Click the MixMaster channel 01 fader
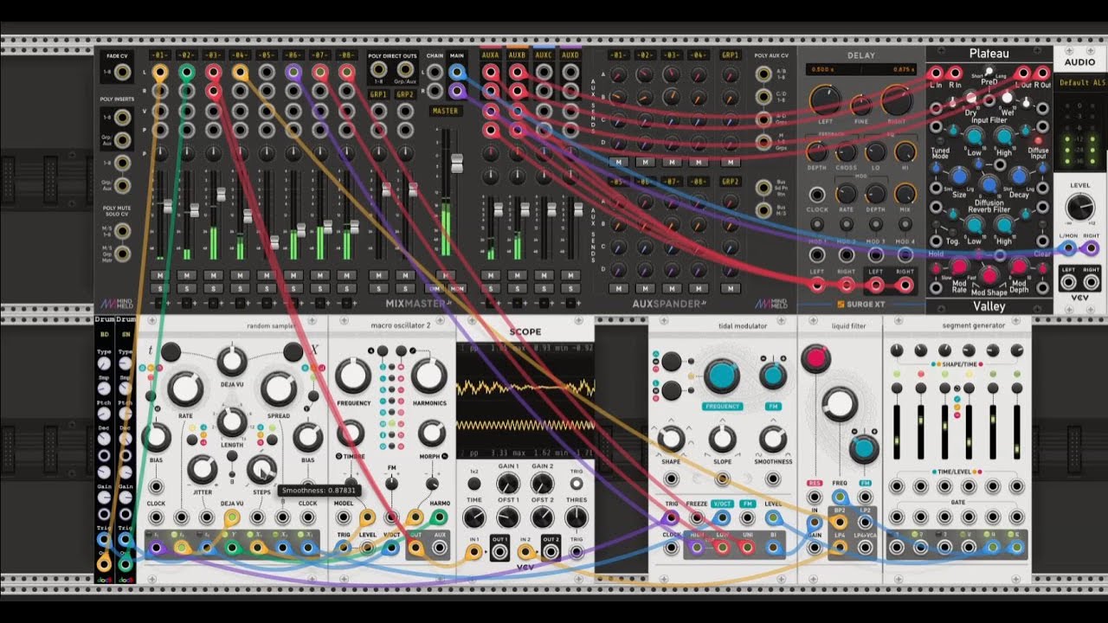This screenshot has height=623, width=1108. (169, 207)
